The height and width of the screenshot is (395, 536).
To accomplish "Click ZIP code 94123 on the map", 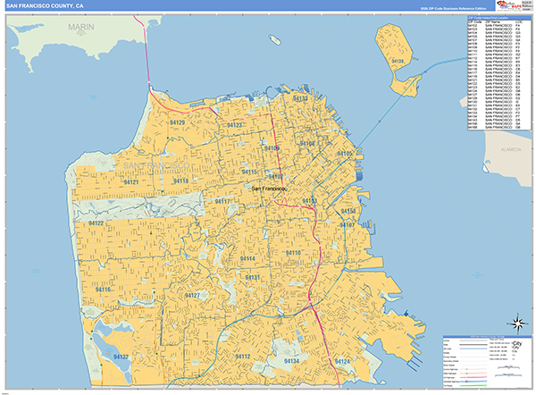I will click(x=234, y=125).
